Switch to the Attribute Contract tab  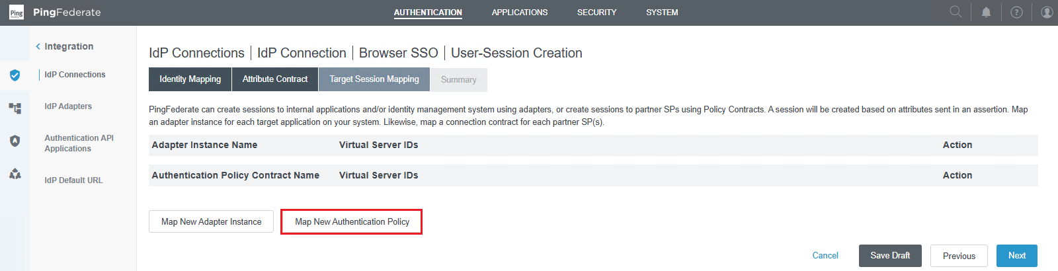275,79
